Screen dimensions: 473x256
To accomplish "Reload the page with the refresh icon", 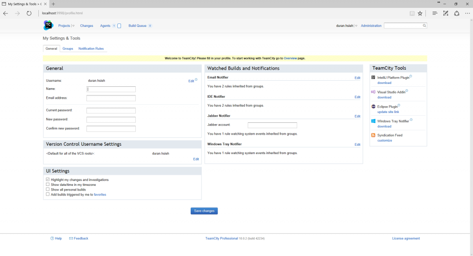I will click(29, 13).
